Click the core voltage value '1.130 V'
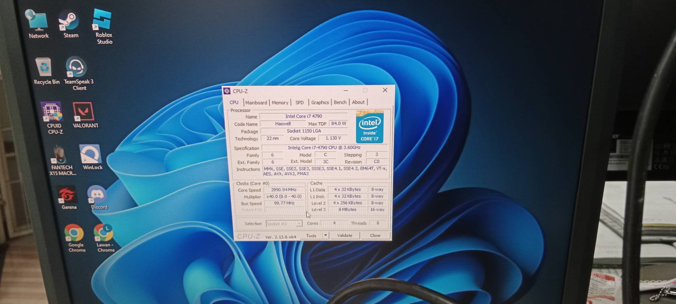This screenshot has width=676, height=304. (333, 138)
